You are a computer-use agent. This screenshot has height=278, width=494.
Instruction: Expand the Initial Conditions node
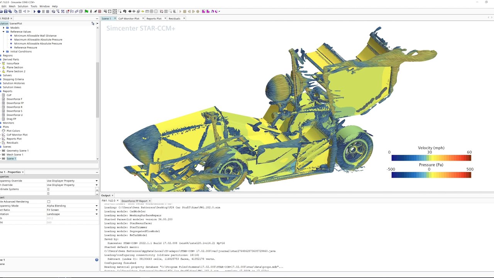[3, 51]
